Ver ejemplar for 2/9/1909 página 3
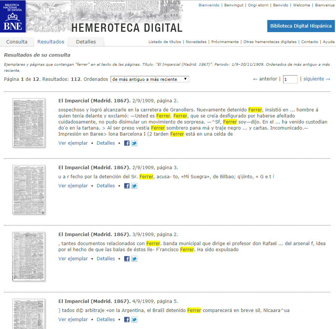The width and height of the screenshot is (336, 329). point(73,186)
